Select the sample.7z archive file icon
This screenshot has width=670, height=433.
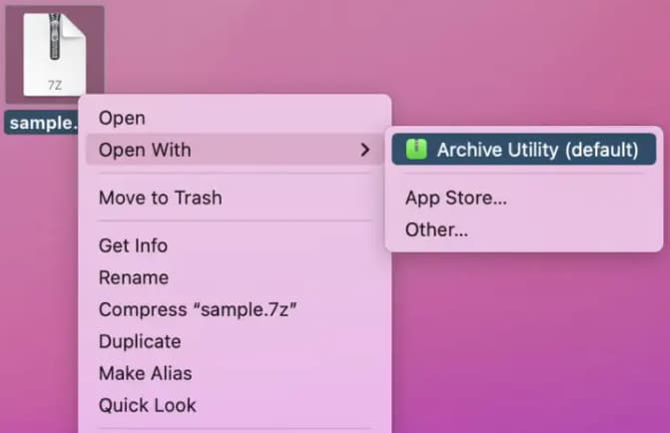[x=55, y=54]
